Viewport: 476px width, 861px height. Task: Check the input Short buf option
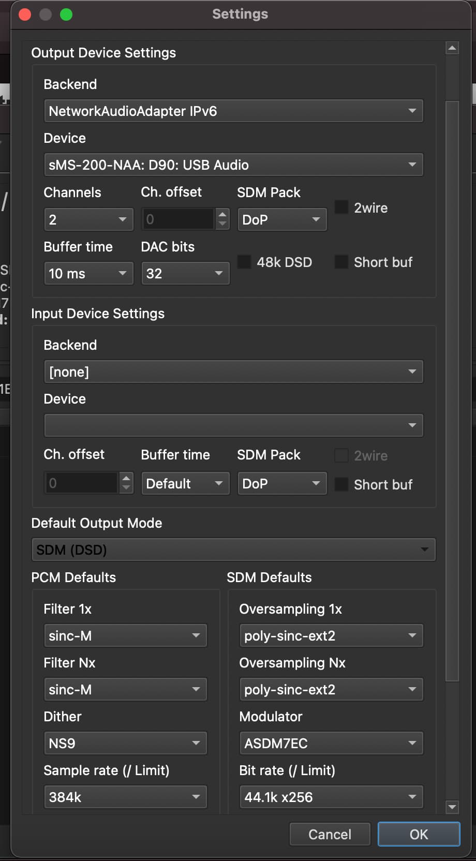pyautogui.click(x=341, y=484)
